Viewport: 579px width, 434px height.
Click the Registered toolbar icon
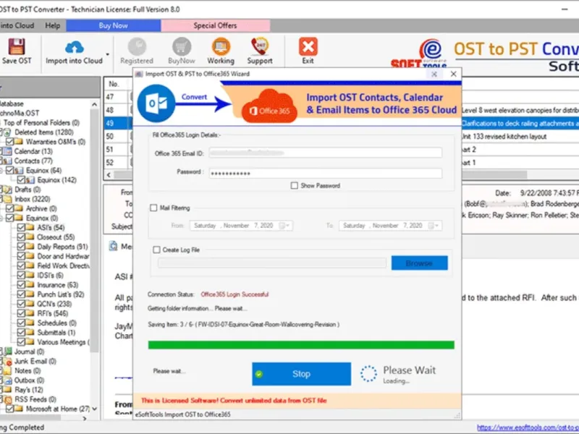(137, 47)
